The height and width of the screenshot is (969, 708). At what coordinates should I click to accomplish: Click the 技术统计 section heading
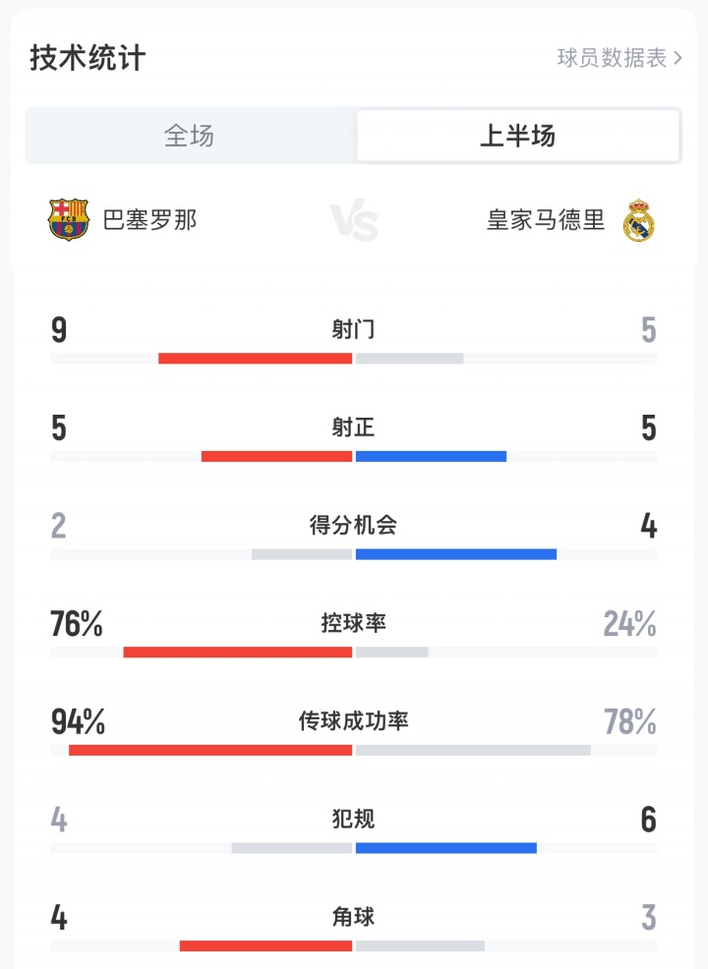click(x=88, y=58)
